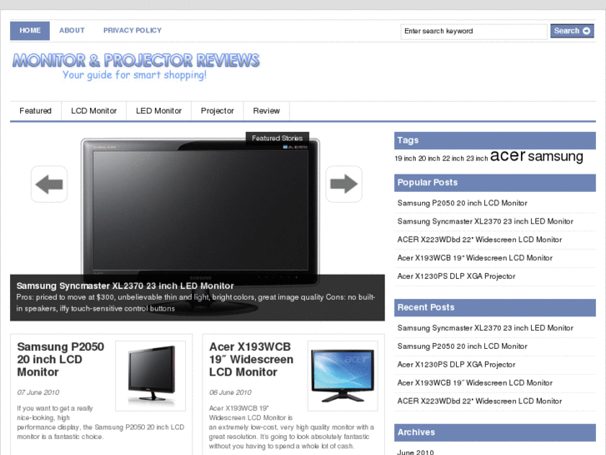Screen dimensions: 606x455
Task: Open Samsung Syncmaster XL2370 in Recent Posts
Action: [x=485, y=328]
